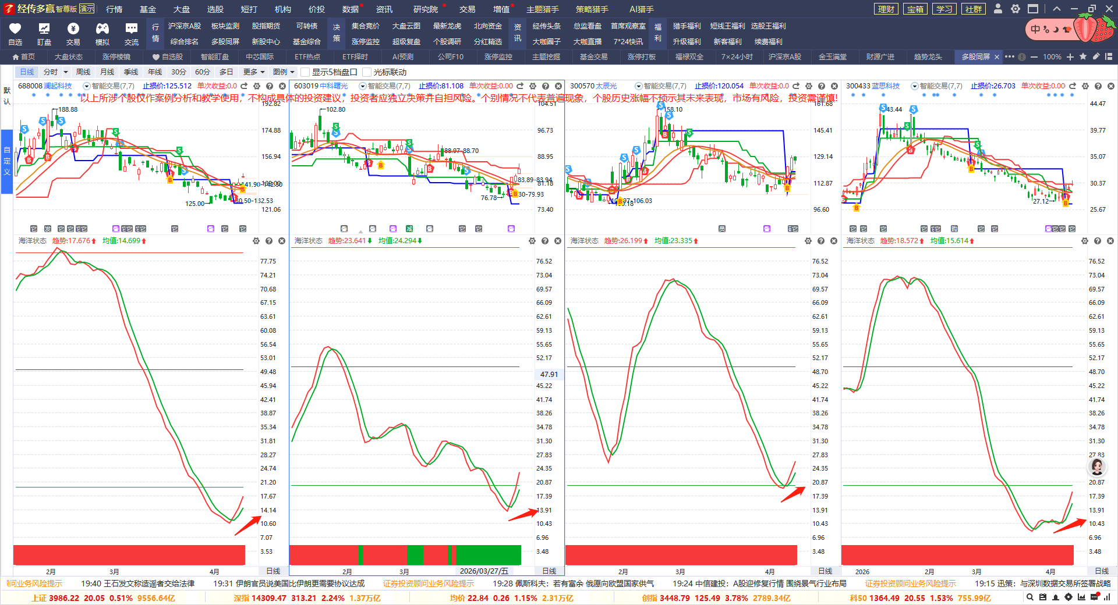
Task: Expand 智能交易 dropdown for 300570 太辰光
Action: [x=638, y=86]
